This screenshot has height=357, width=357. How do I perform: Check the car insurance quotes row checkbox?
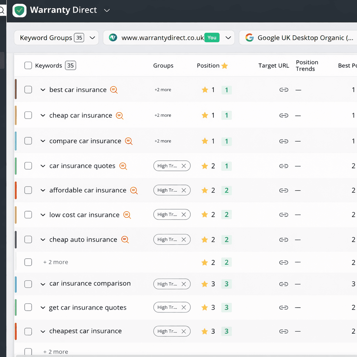(x=28, y=166)
